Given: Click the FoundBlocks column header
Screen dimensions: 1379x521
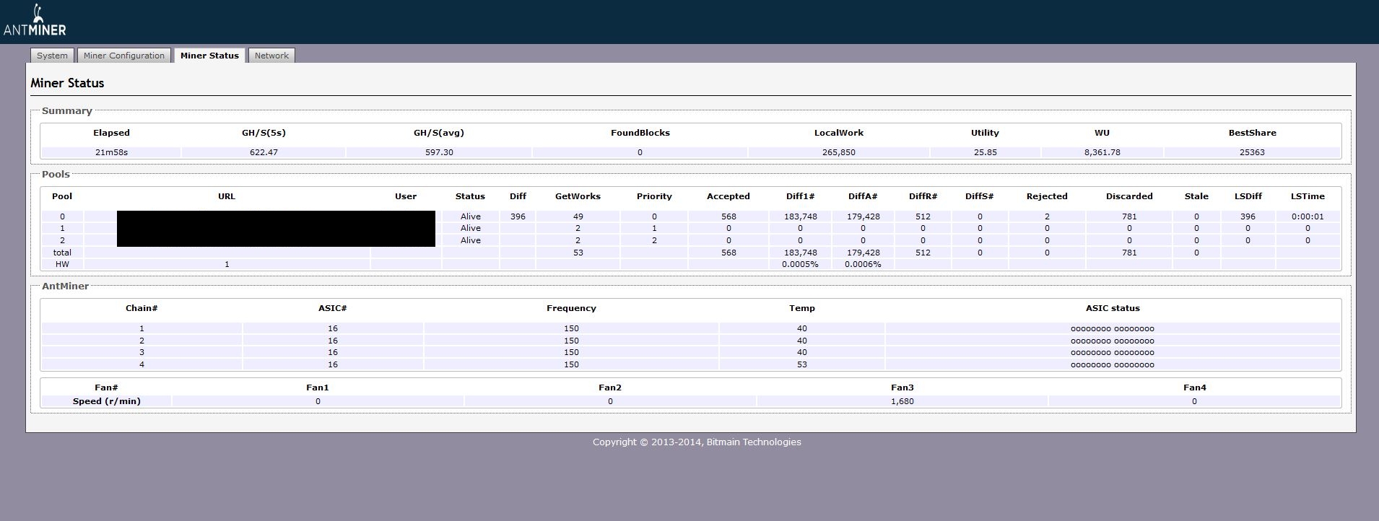Looking at the screenshot, I should click(640, 133).
